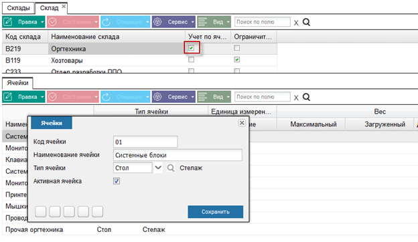This screenshot has width=418, height=242.
Task: Uncheck Учет по ячейкам for Оргтехника
Action: pos(191,48)
